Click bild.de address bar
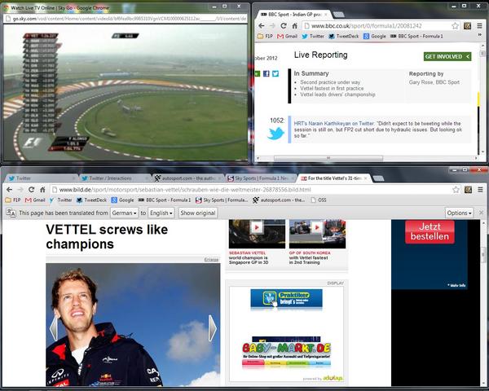The width and height of the screenshot is (489, 391). pos(250,190)
